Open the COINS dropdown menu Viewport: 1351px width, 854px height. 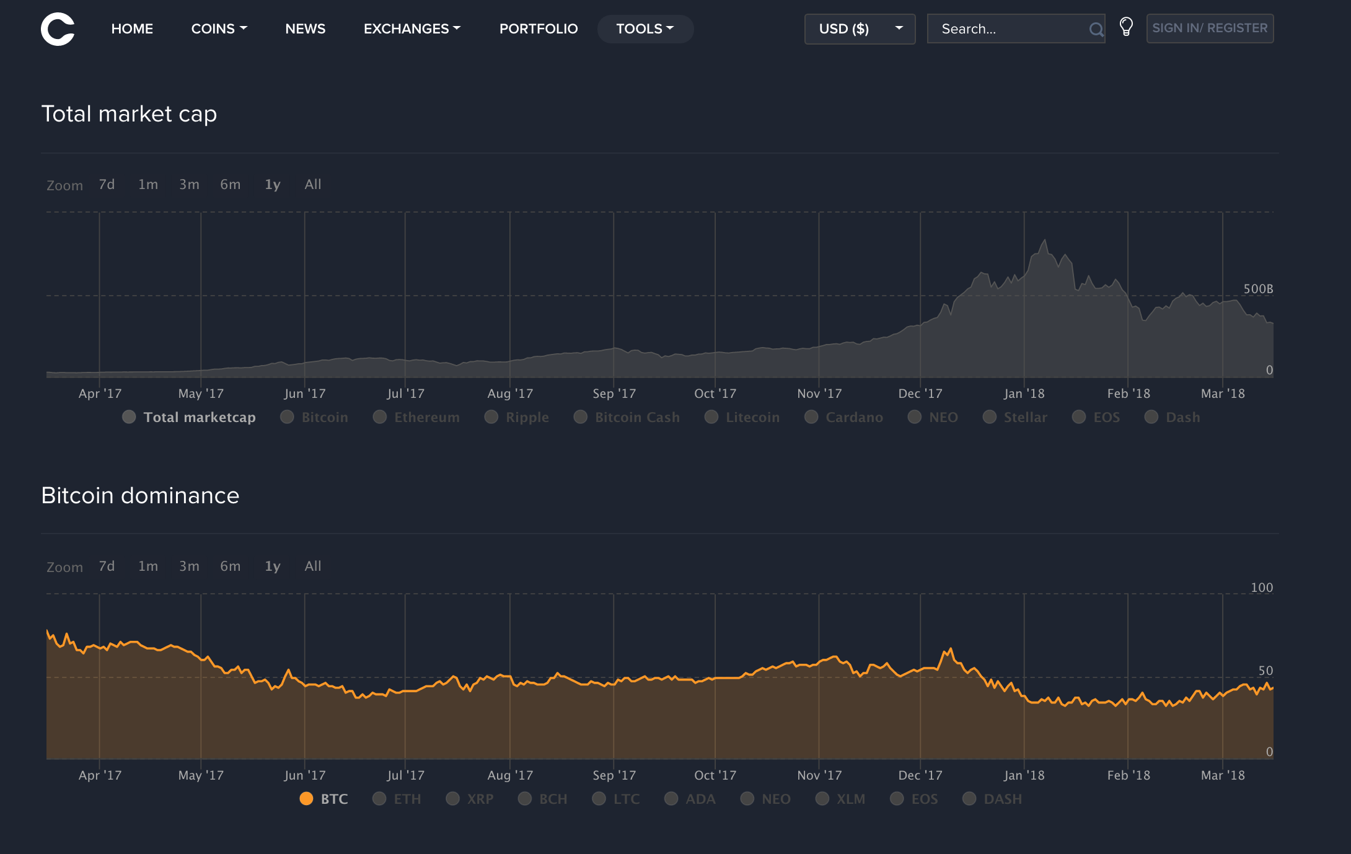click(x=218, y=29)
